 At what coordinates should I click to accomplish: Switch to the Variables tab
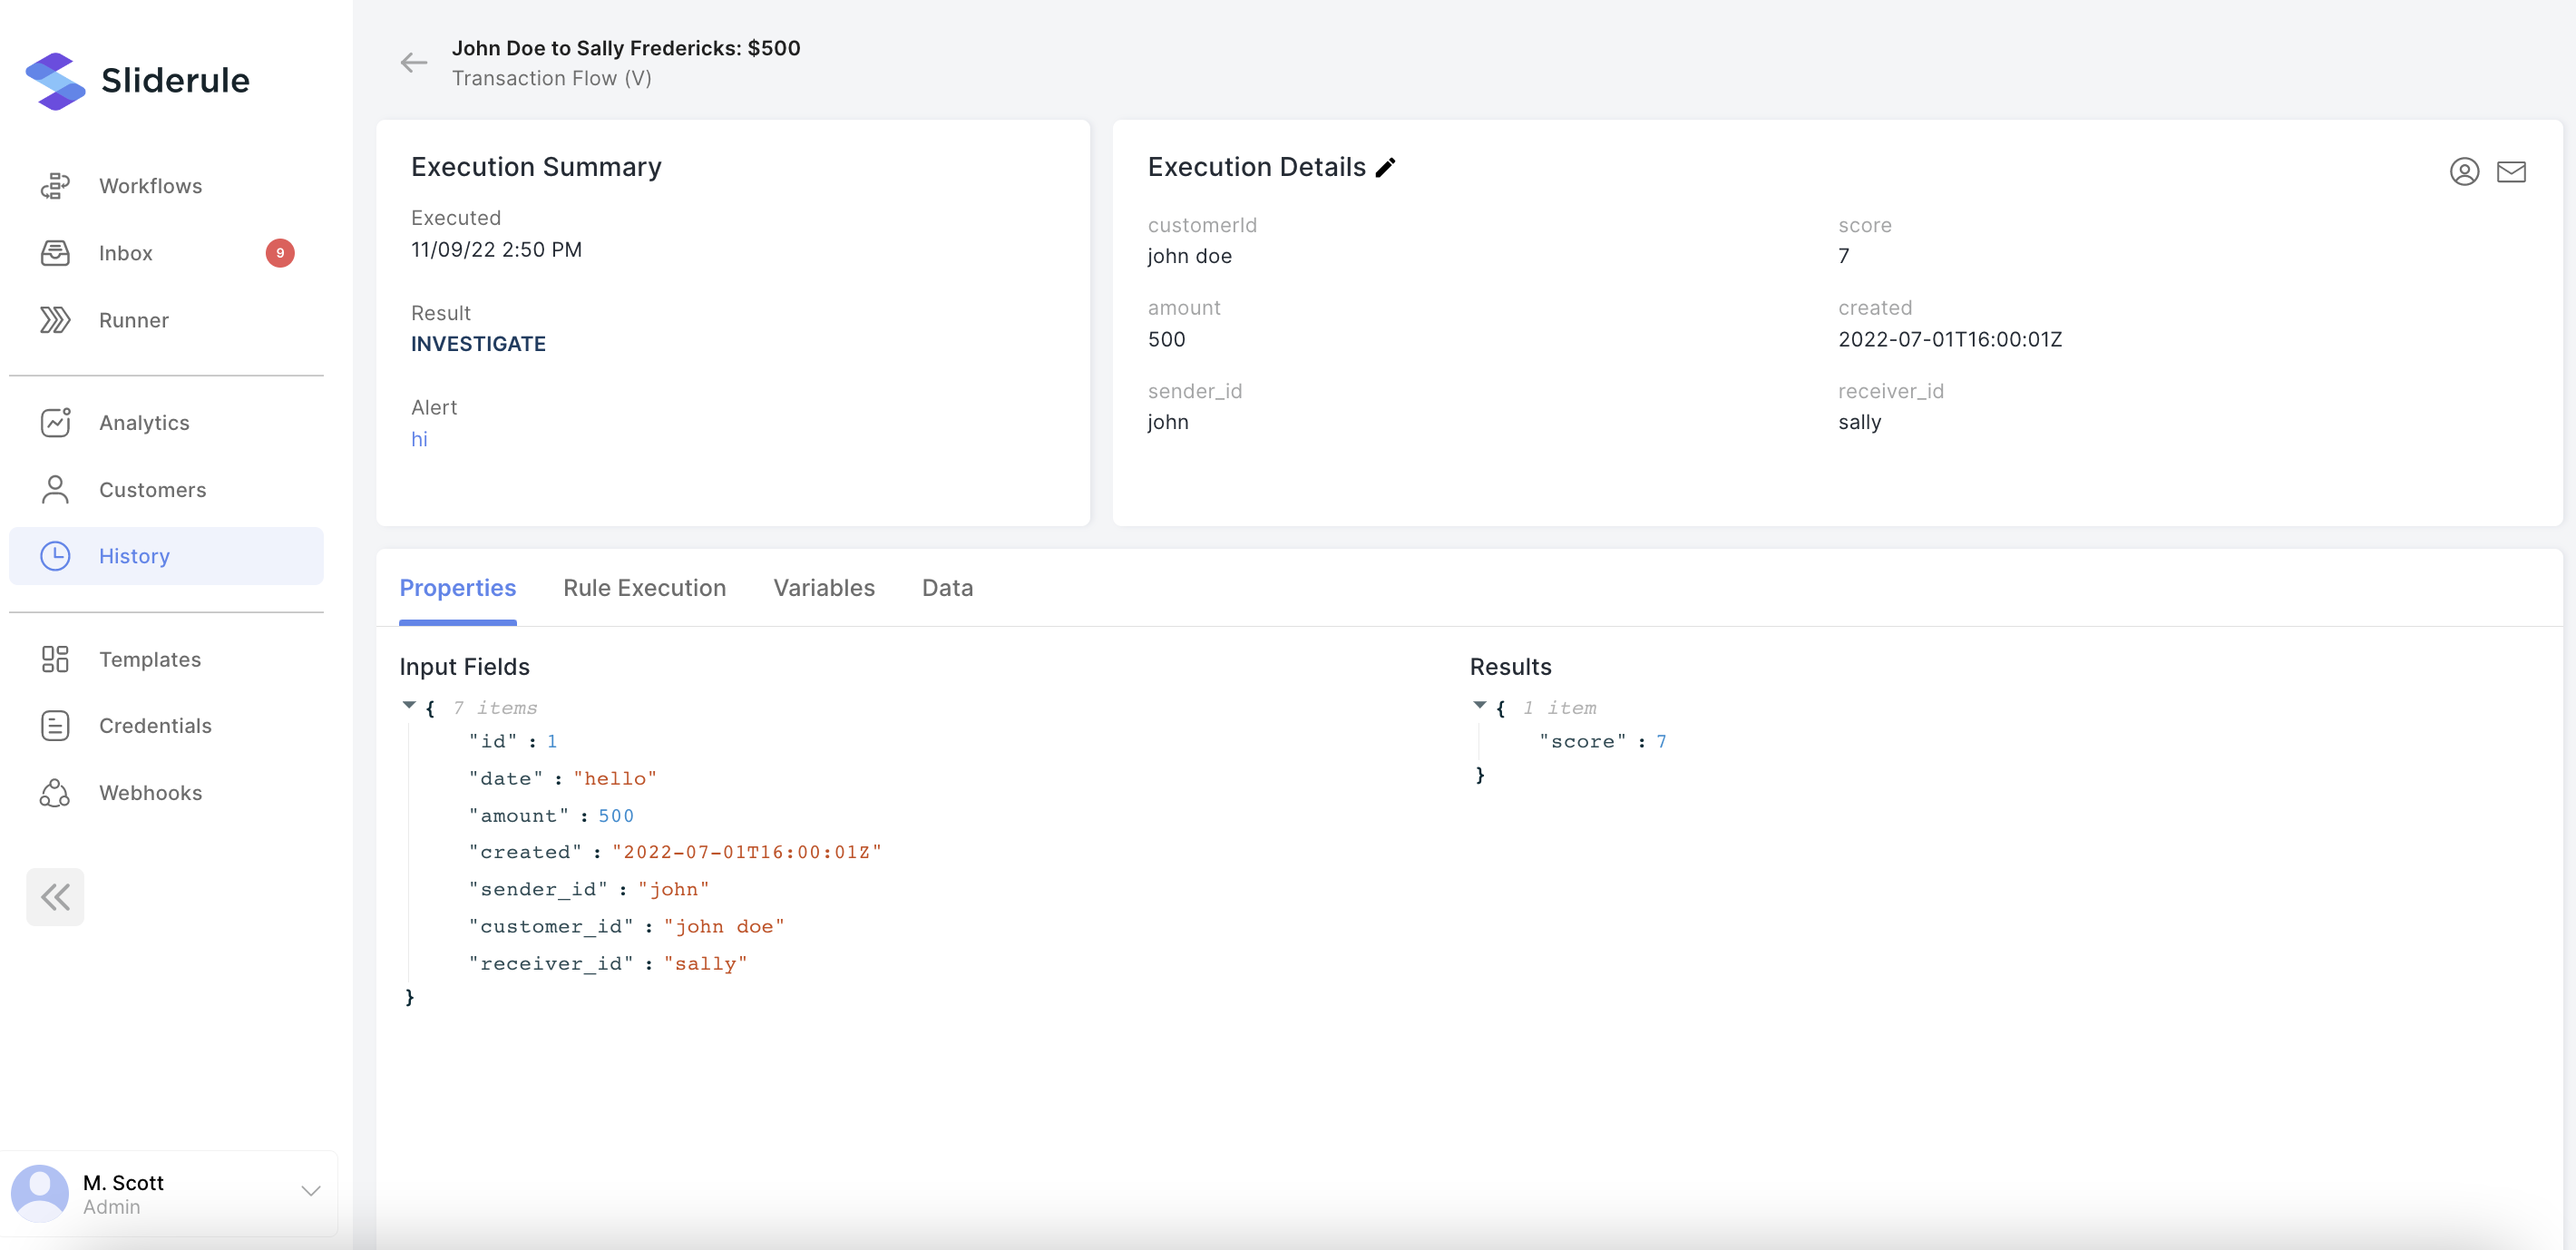[x=823, y=588]
